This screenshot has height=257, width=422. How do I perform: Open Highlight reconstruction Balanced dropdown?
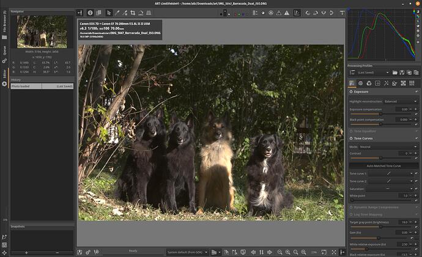400,101
